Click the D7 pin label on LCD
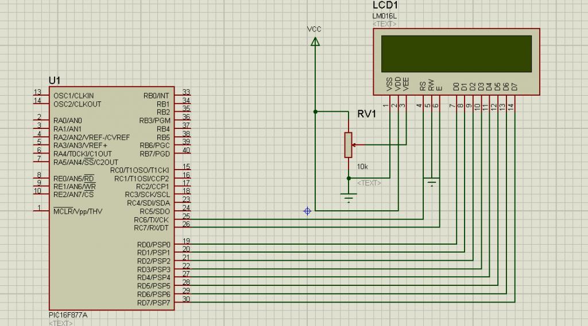588x326 pixels. 514,87
